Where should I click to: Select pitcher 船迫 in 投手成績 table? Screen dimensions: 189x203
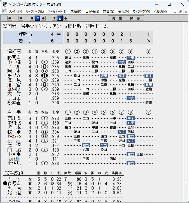14,193
